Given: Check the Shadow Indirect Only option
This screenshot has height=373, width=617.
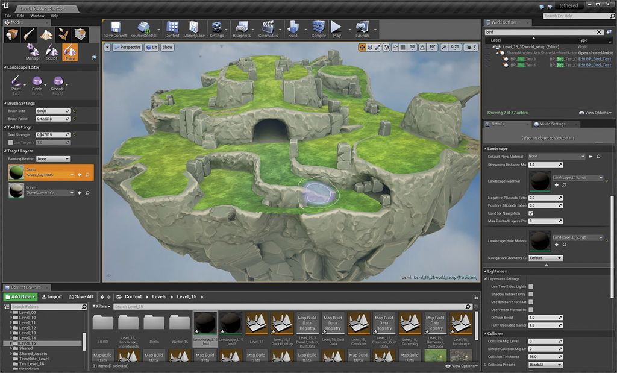Looking at the screenshot, I should click(x=531, y=294).
